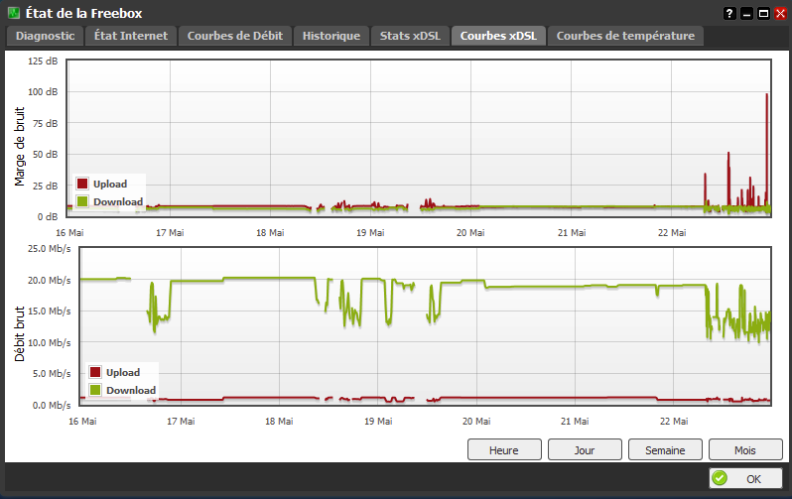The image size is (792, 499).
Task: Click '21 Mai' under the noise margin chart
Action: (572, 233)
